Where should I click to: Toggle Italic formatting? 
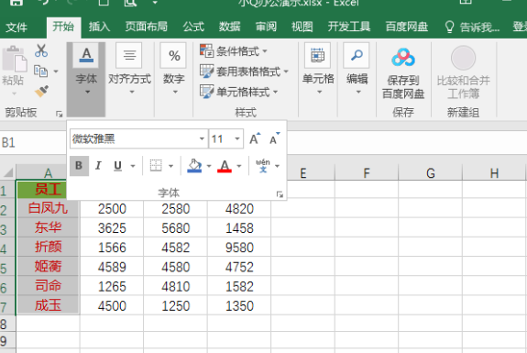point(98,166)
